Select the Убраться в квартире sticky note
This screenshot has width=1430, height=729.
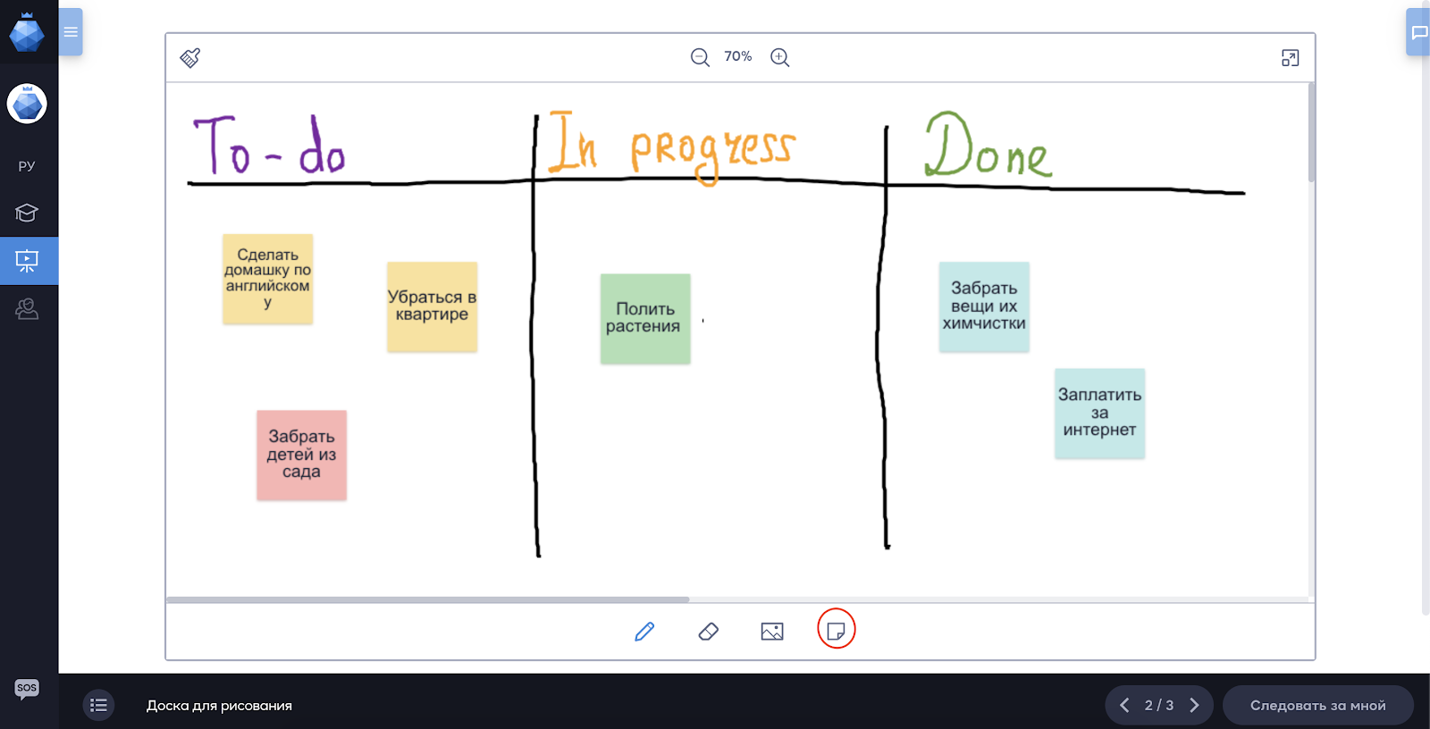tap(432, 306)
